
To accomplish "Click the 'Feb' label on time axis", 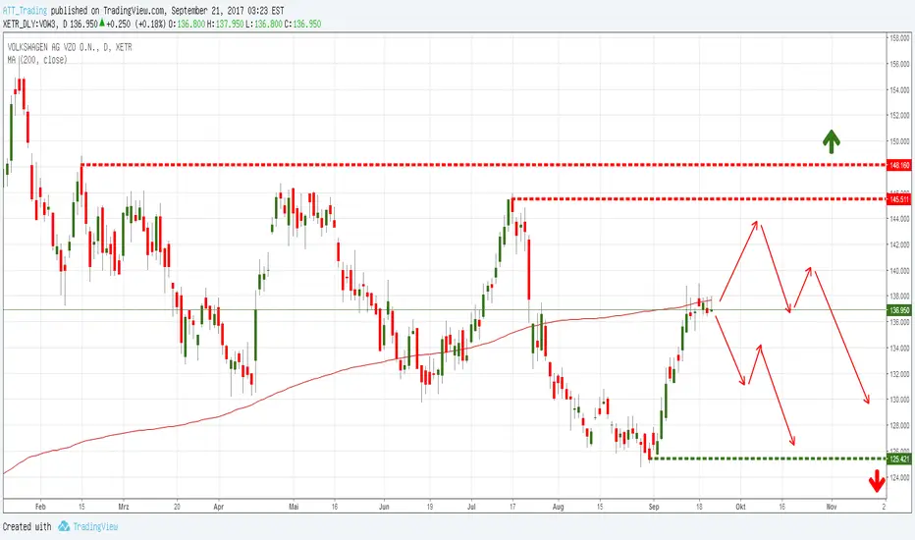I will (40, 507).
